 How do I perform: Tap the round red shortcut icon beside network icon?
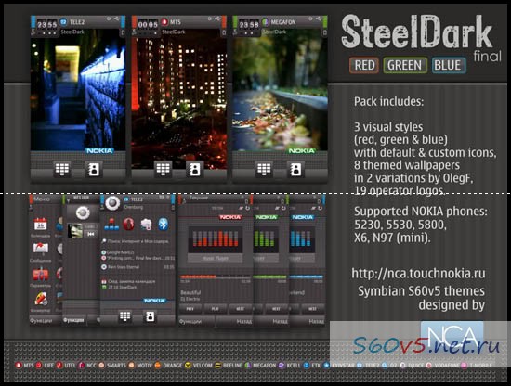pyautogui.click(x=129, y=225)
